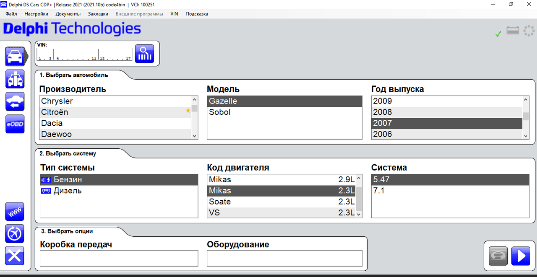Select year 2007
Screen dimensions: 537x277
click(x=447, y=123)
